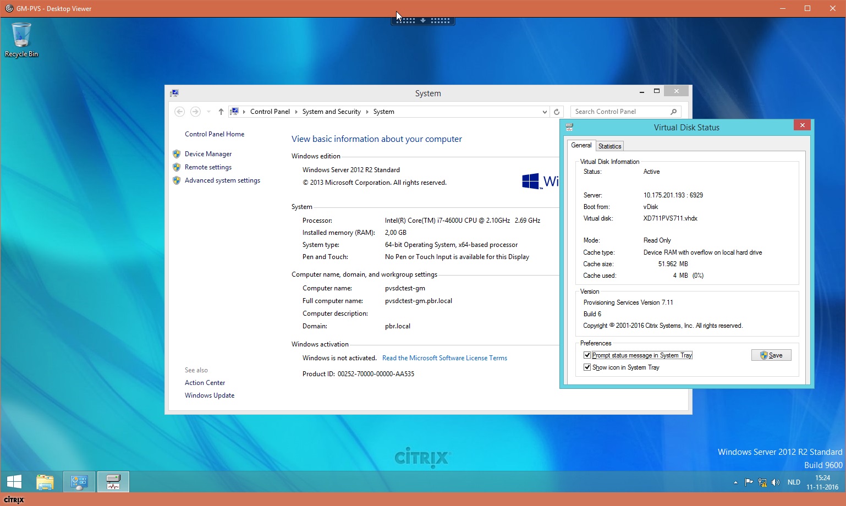
Task: Open the Recycle Bin desktop icon
Action: pyautogui.click(x=21, y=40)
